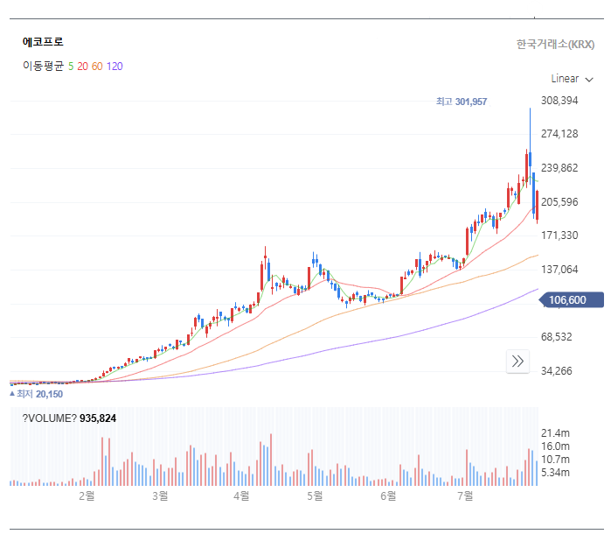Click the VOLUME 935,824 label
Image resolution: width=611 pixels, height=534 pixels.
click(69, 418)
